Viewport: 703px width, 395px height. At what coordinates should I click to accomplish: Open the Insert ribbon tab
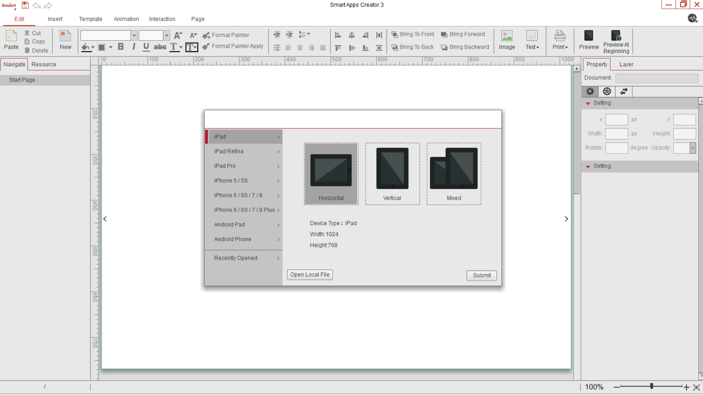[55, 19]
